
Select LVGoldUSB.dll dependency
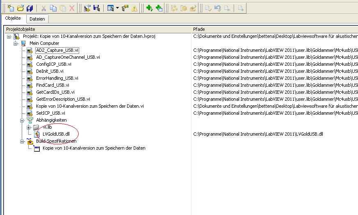[56, 134]
